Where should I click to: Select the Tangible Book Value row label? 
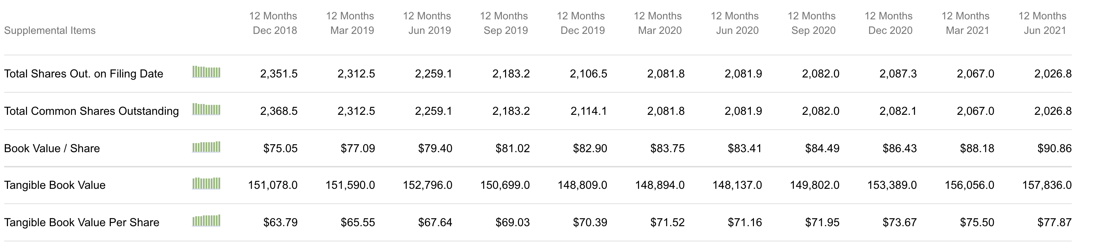click(55, 185)
